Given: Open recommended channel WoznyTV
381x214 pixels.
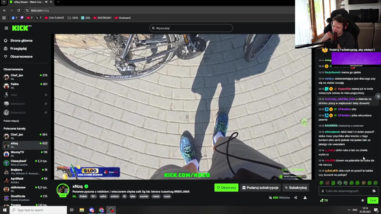Looking at the screenshot, I should pos(26,154).
